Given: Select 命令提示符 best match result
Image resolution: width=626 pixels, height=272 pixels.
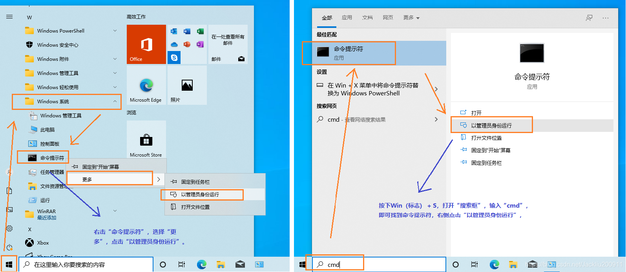Looking at the screenshot, I should tap(379, 53).
